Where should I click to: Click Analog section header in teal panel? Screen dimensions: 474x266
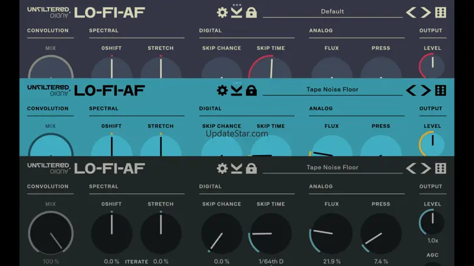[321, 108]
